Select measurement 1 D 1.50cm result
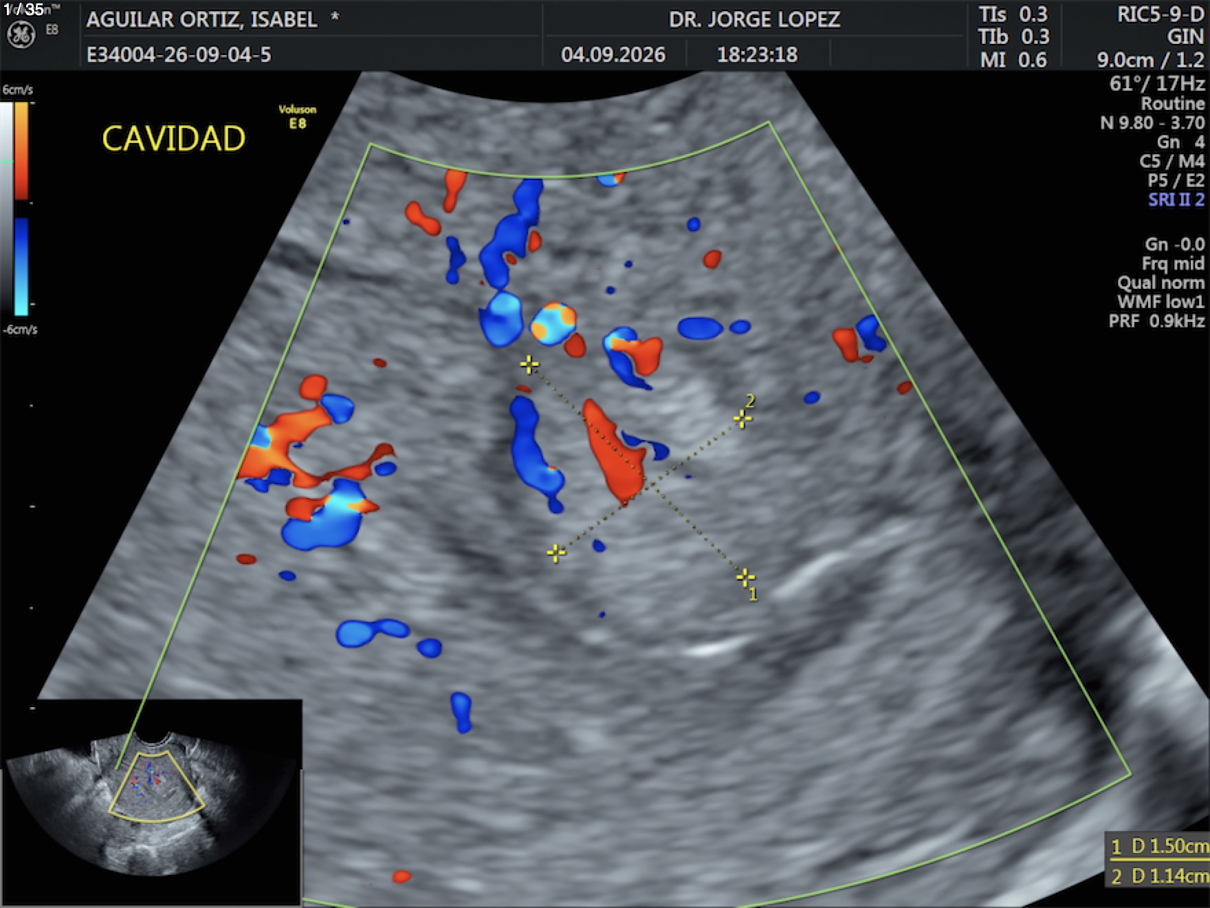This screenshot has height=908, width=1210. click(x=1159, y=846)
